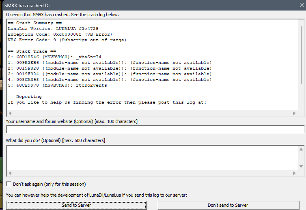Click 'It seems that SMBX has crashed' message
Image resolution: width=306 pixels, height=210 pixels.
pos(62,15)
